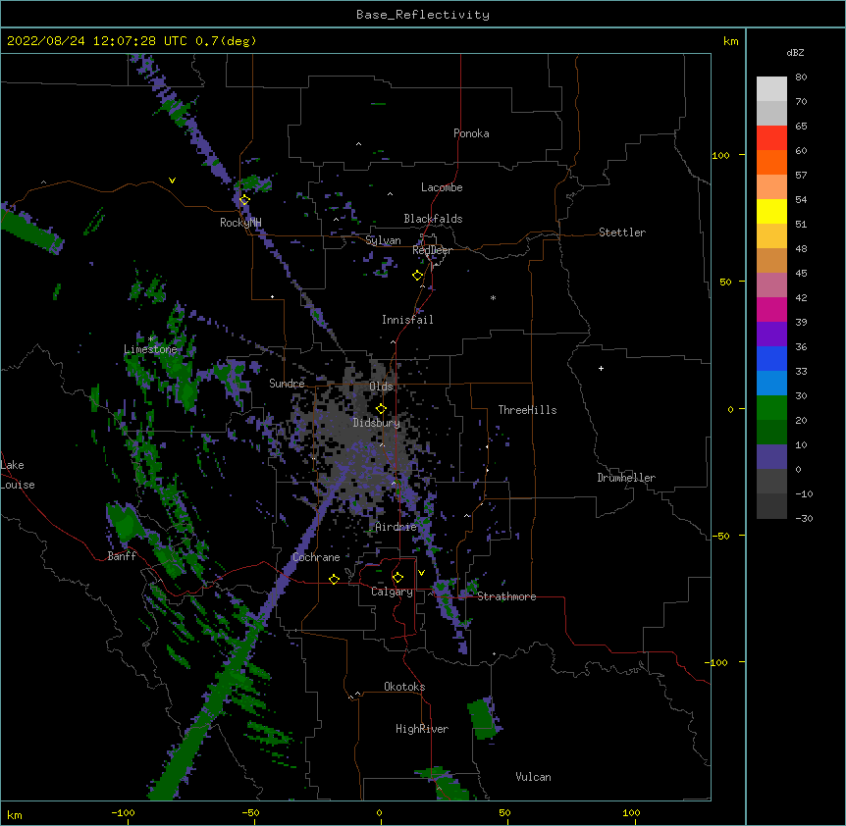Click the white asterisk east of Innisfail
This screenshot has width=846, height=826.
click(x=493, y=297)
